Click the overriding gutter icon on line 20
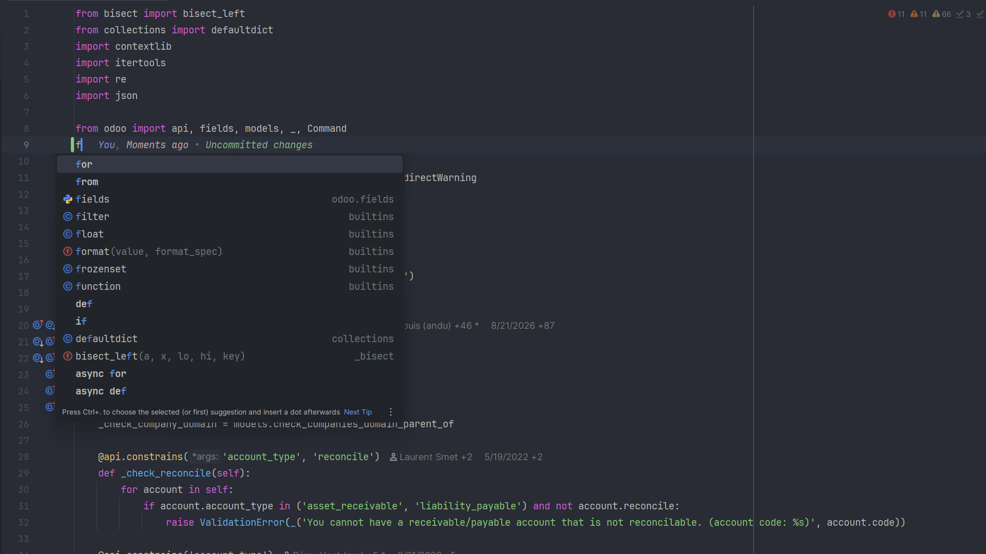The width and height of the screenshot is (986, 554). 38,325
